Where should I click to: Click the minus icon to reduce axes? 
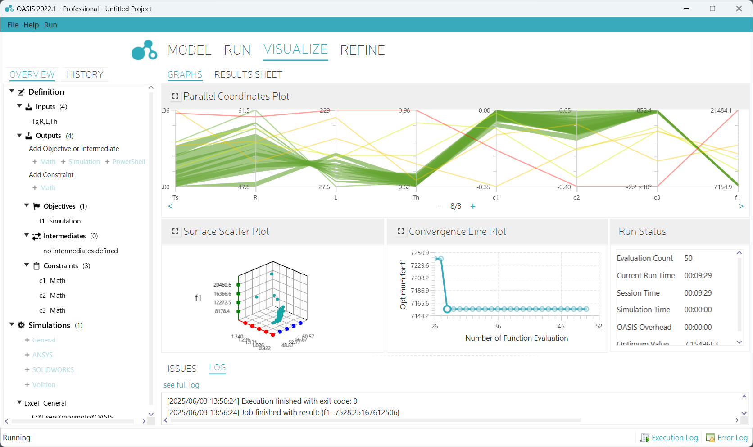439,206
